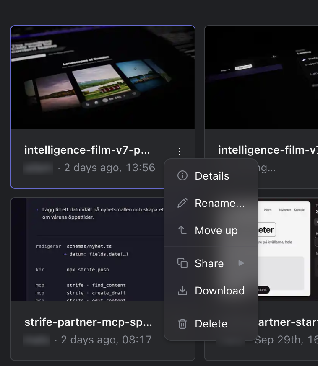Click the timestamp 2 days ago, 08:17
Viewport: 318px width, 366px height.
pyautogui.click(x=107, y=340)
